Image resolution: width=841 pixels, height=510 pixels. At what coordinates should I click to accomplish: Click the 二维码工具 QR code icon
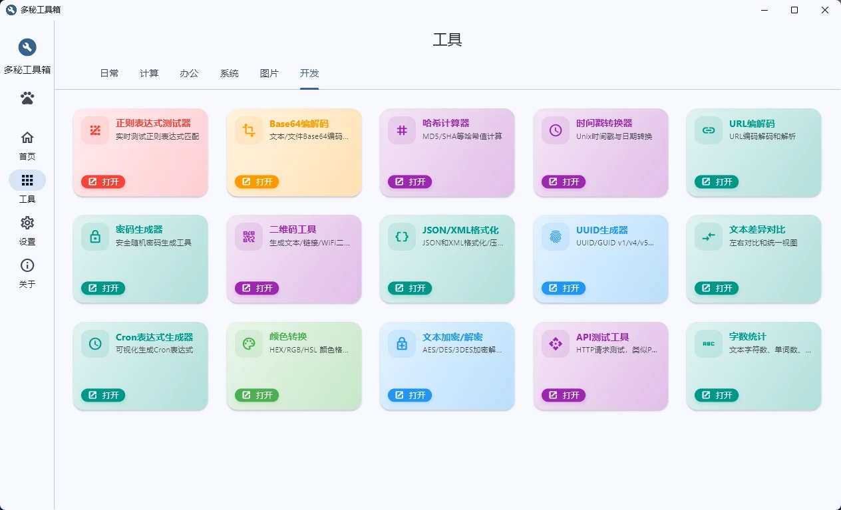(249, 237)
